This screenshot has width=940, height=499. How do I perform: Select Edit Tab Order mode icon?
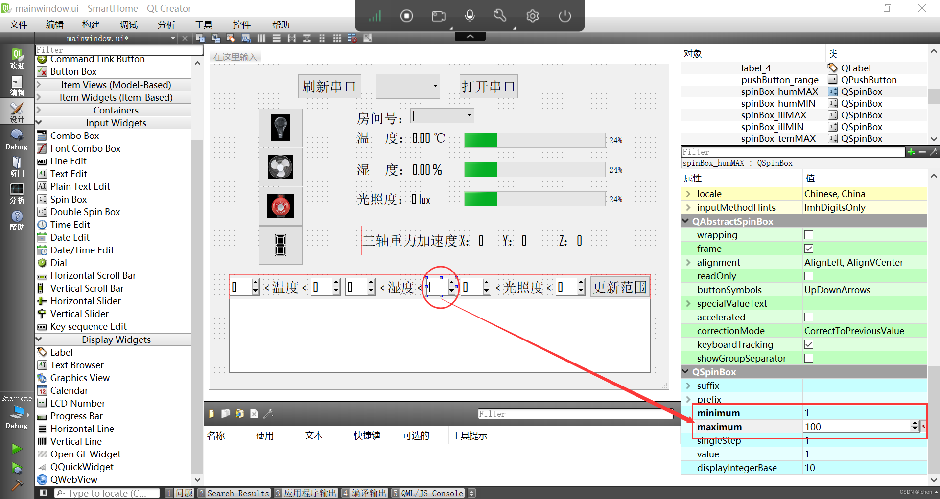[246, 38]
